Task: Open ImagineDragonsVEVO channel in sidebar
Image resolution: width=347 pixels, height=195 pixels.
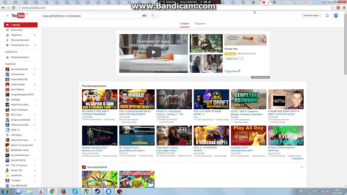Action: click(x=21, y=95)
